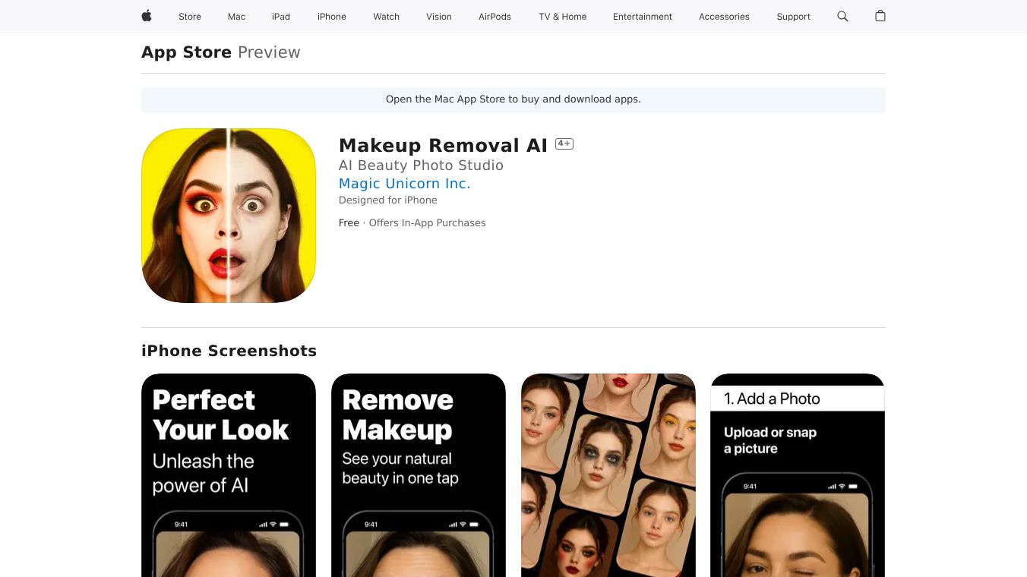Click the 4+ age rating badge
This screenshot has width=1027, height=577.
click(564, 143)
